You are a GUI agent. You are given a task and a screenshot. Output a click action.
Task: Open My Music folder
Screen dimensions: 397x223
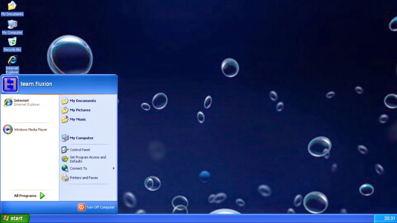78,119
